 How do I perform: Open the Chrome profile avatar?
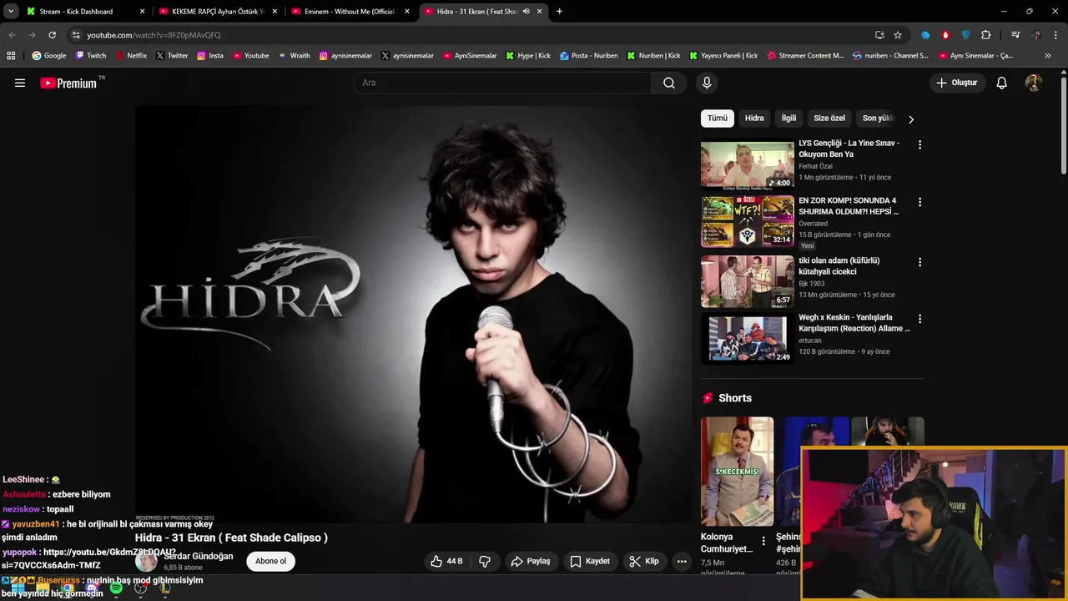pyautogui.click(x=1036, y=35)
